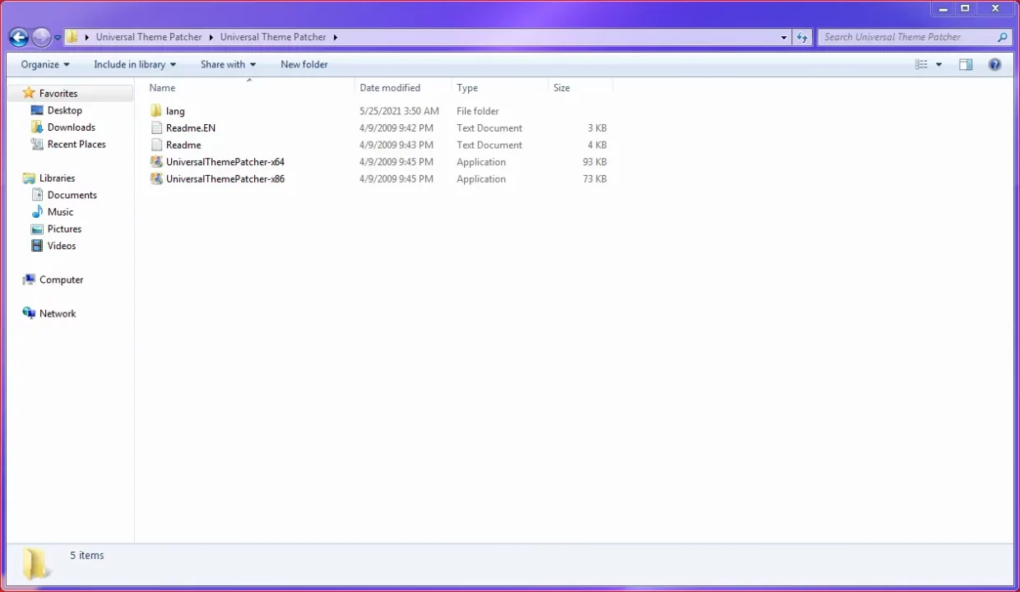Expand arrow between the two breadcrumbs
The image size is (1020, 592).
click(x=211, y=37)
